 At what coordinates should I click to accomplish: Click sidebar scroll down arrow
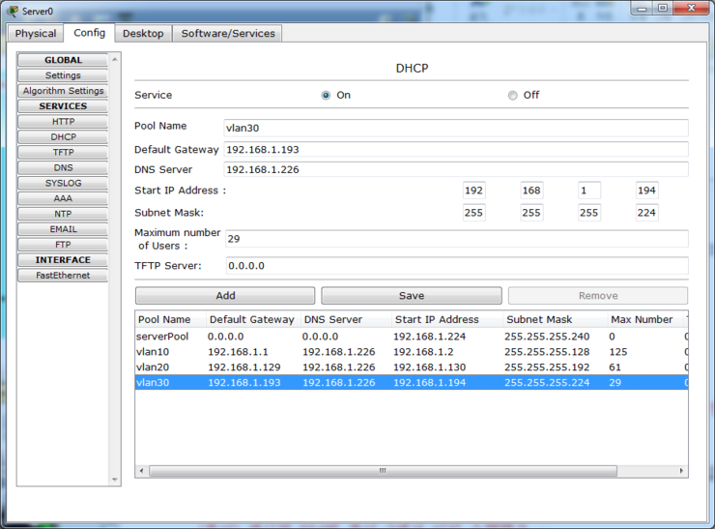(x=115, y=480)
